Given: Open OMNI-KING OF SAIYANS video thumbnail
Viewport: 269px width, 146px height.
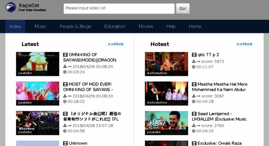Looking at the screenshot, I should [38, 64].
